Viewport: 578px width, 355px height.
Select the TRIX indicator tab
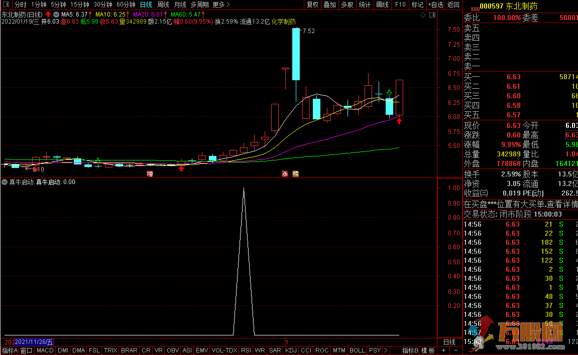pyautogui.click(x=110, y=350)
